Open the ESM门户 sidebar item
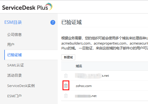The height and width of the screenshot is (104, 148). click(x=14, y=96)
